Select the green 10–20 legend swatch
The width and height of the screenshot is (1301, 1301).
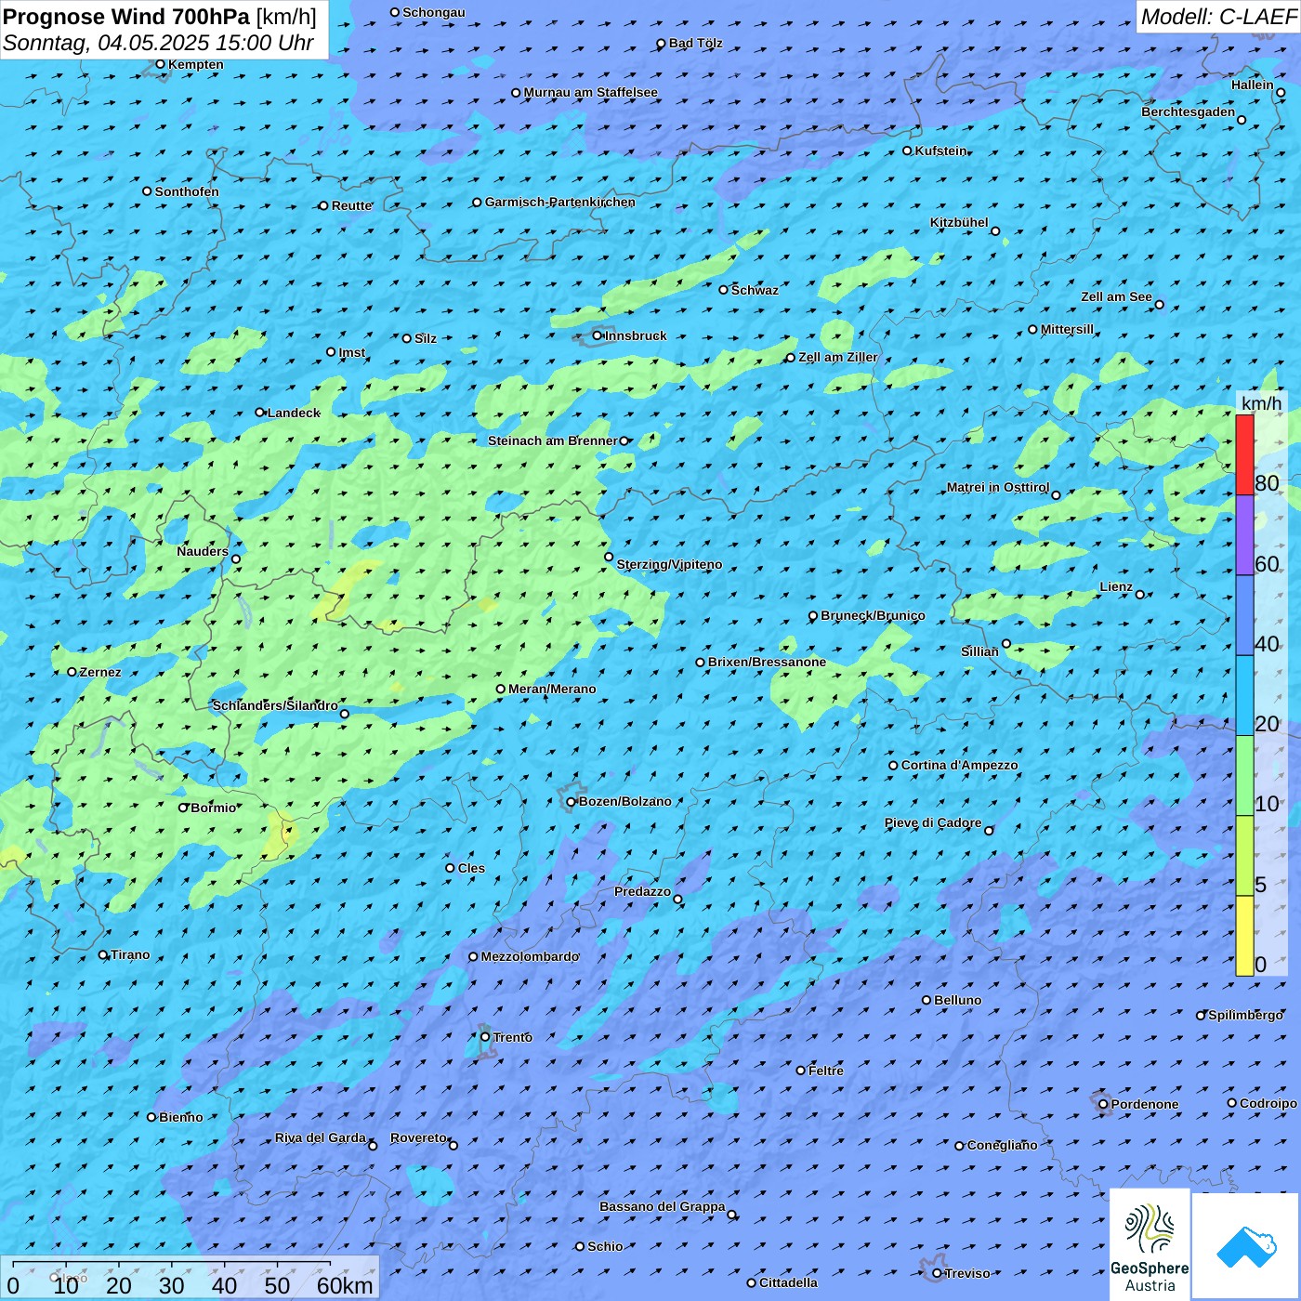(x=1244, y=776)
